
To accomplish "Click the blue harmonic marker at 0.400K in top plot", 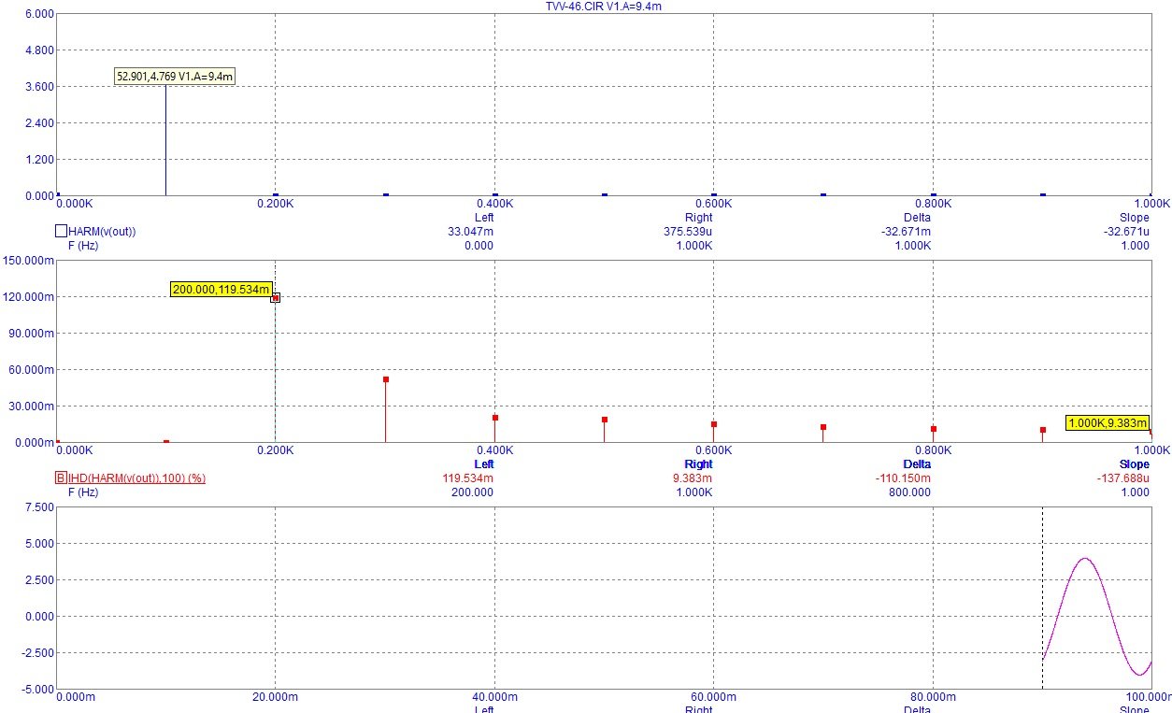I will point(495,194).
